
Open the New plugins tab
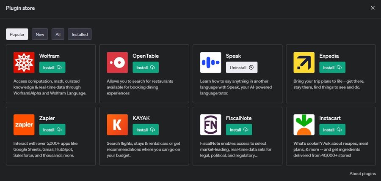pos(40,35)
